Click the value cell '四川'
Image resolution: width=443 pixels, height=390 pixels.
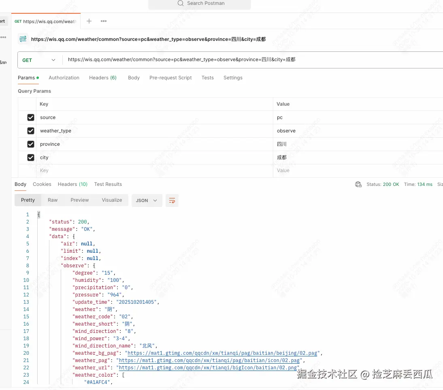pos(358,144)
